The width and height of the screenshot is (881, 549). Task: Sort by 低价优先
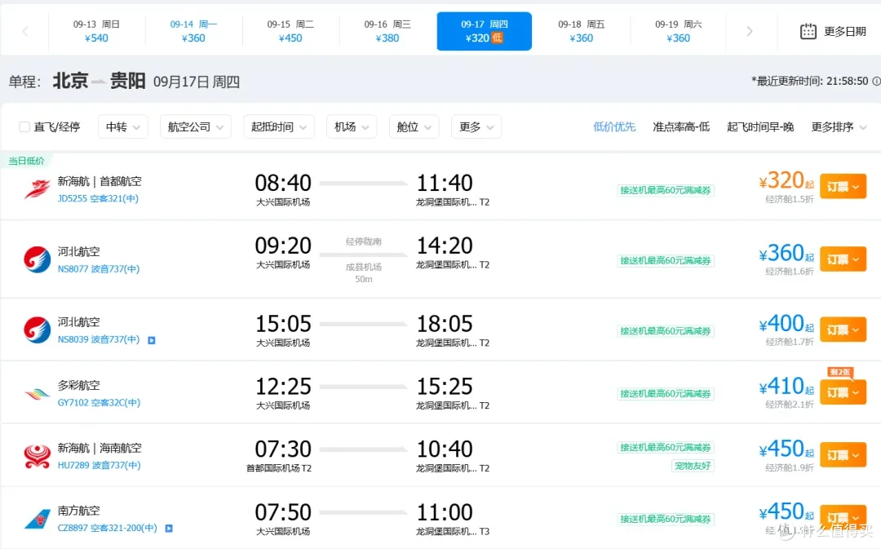pos(614,127)
